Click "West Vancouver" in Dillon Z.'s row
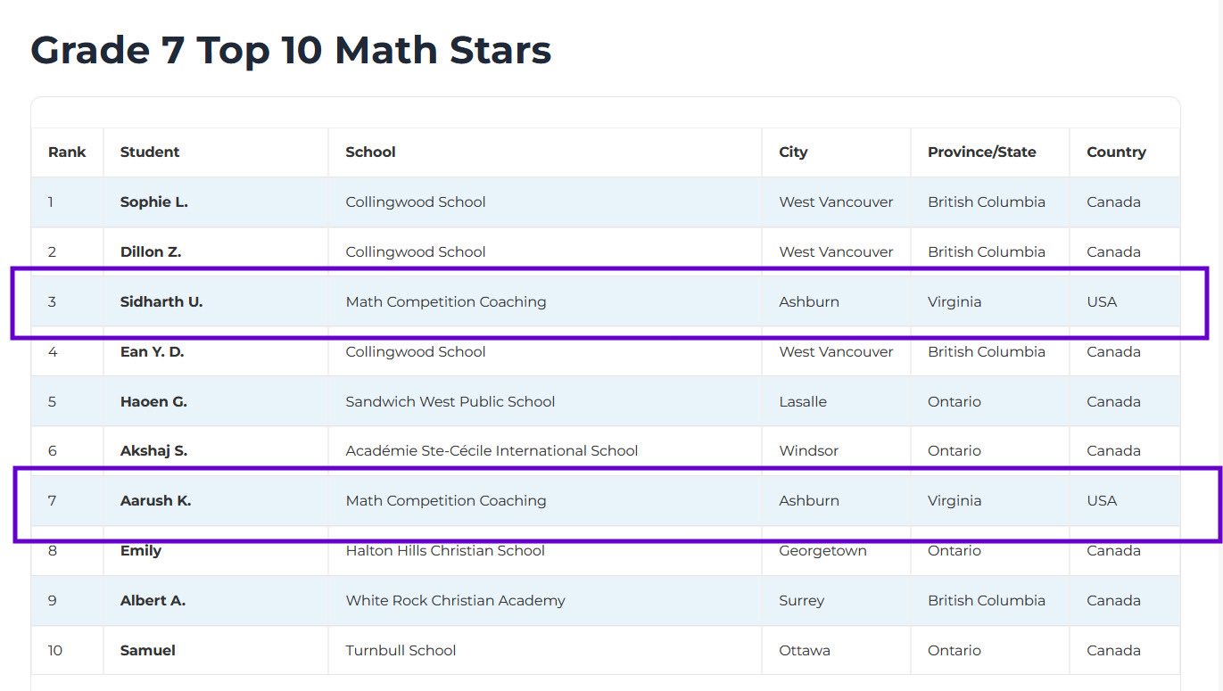Image resolution: width=1223 pixels, height=691 pixels. click(836, 251)
